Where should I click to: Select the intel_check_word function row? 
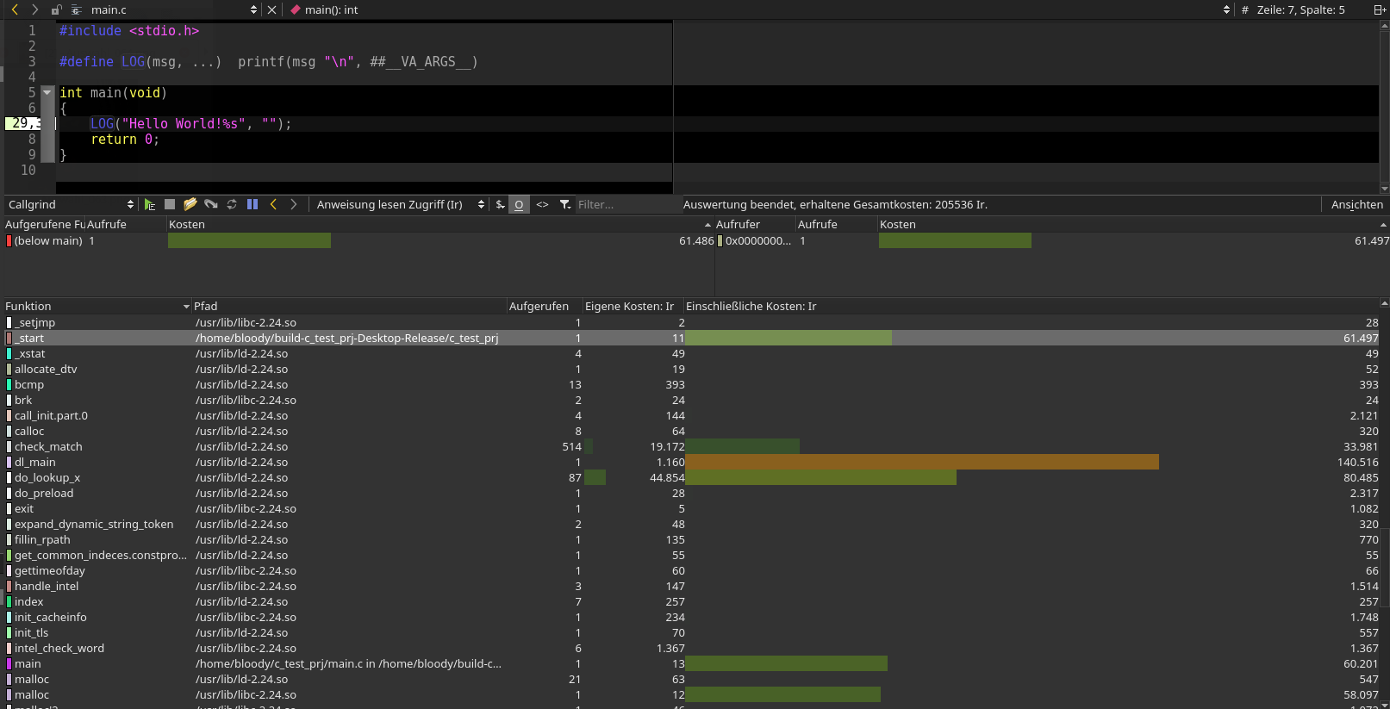click(x=691, y=648)
